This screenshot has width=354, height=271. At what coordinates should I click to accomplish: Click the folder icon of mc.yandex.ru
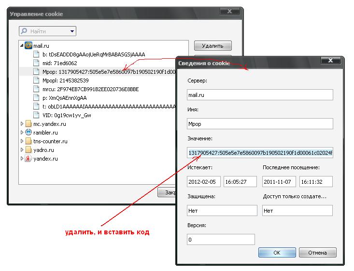[x=28, y=124]
